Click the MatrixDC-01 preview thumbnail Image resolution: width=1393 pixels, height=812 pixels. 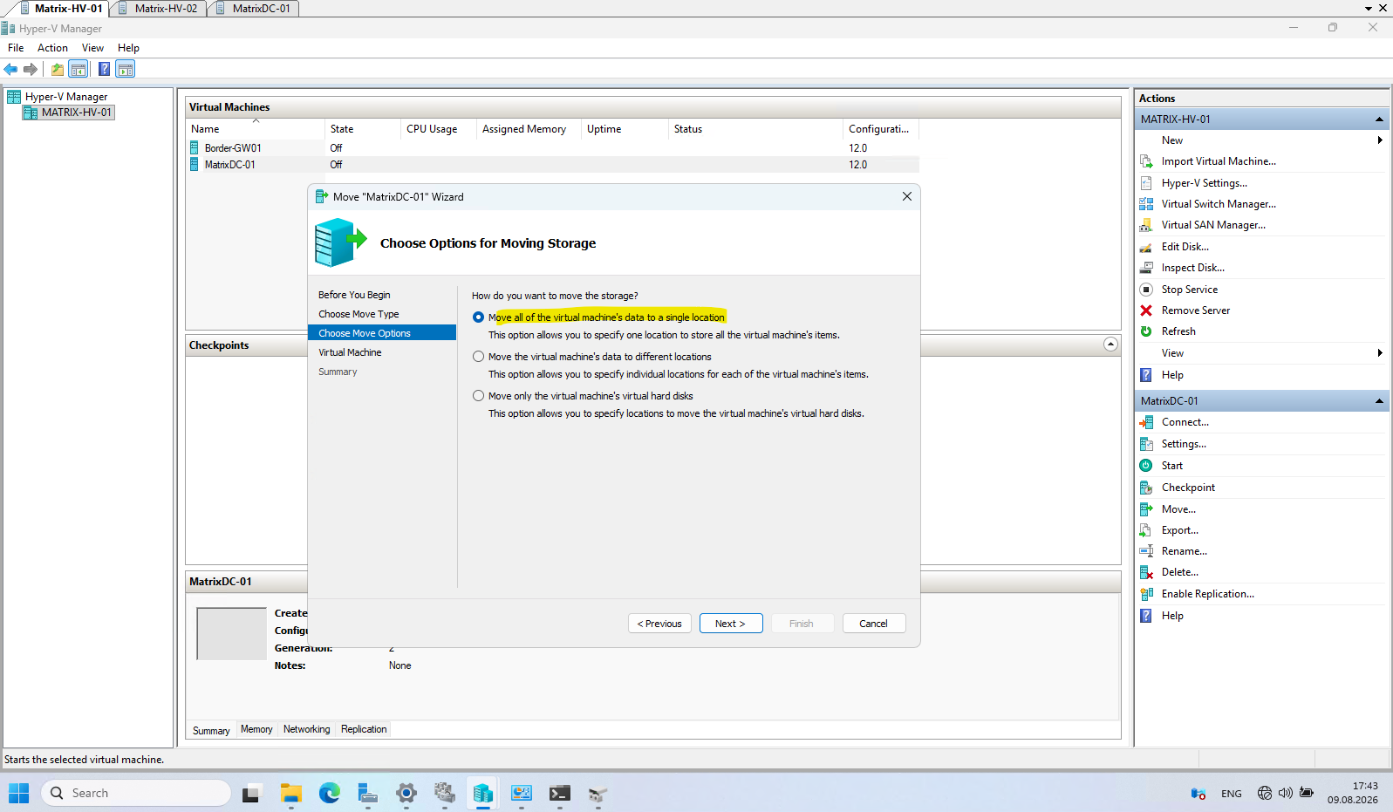pos(231,633)
